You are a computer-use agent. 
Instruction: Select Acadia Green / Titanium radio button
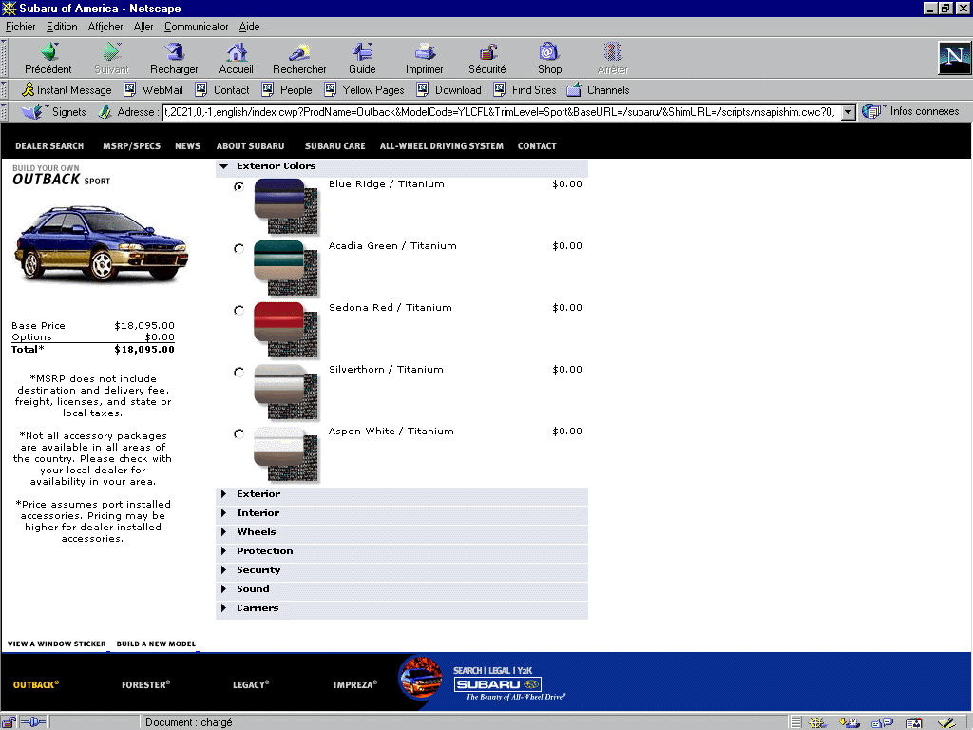pos(238,248)
